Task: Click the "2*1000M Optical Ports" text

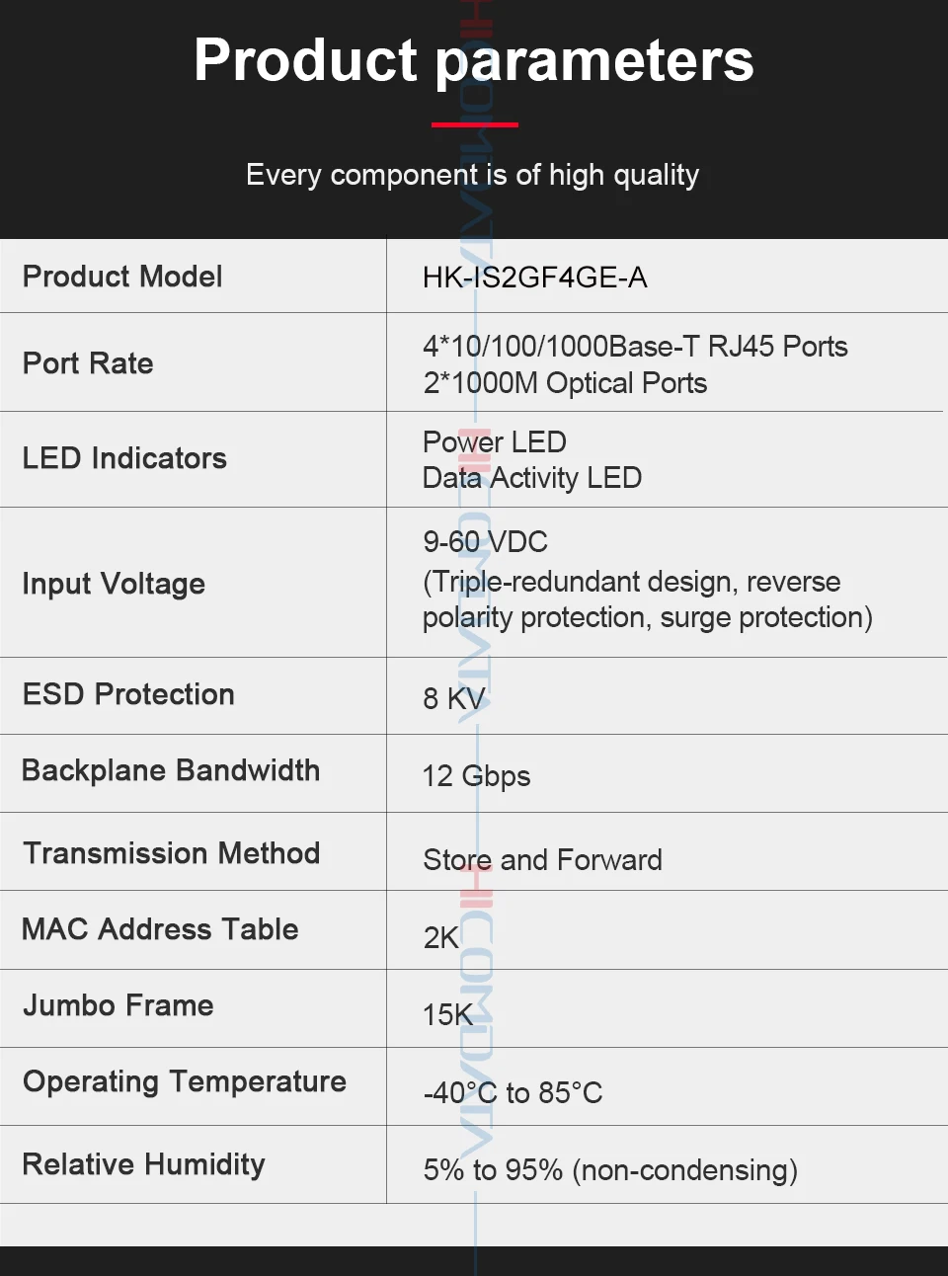Action: click(565, 383)
